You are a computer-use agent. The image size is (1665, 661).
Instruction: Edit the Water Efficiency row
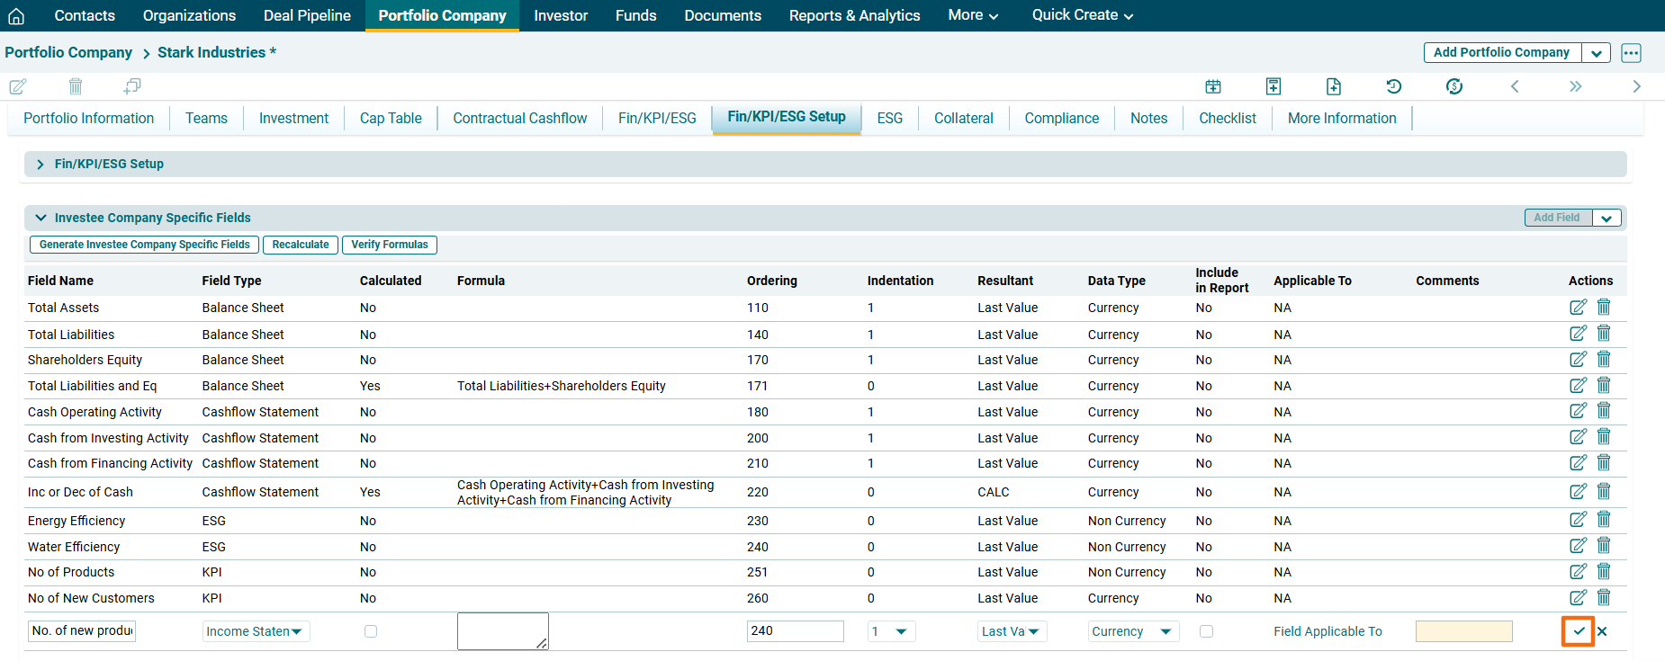click(1578, 546)
